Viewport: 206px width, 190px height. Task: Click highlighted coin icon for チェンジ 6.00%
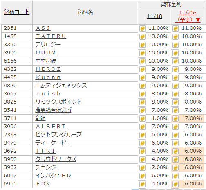coord(175,168)
